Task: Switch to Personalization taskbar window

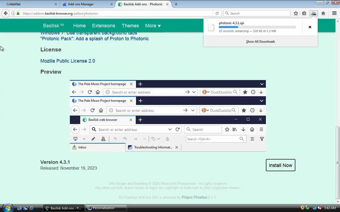Action: (107, 208)
